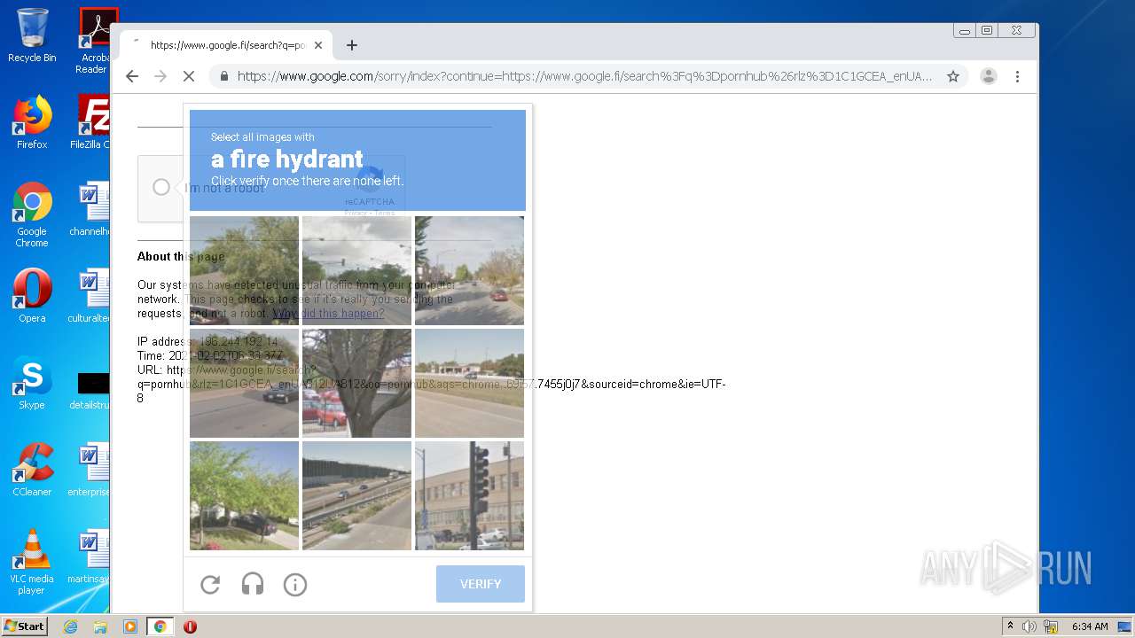
Task: Launch the Skype desktop shortcut
Action: coord(32,383)
